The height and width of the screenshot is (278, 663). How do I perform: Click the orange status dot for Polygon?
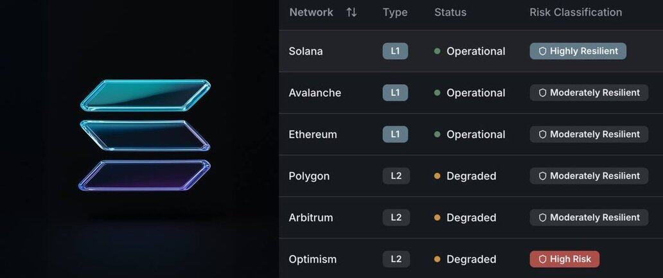pos(438,176)
